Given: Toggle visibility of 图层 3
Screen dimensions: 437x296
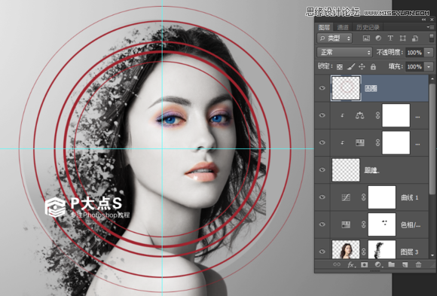Looking at the screenshot, I should [x=322, y=252].
